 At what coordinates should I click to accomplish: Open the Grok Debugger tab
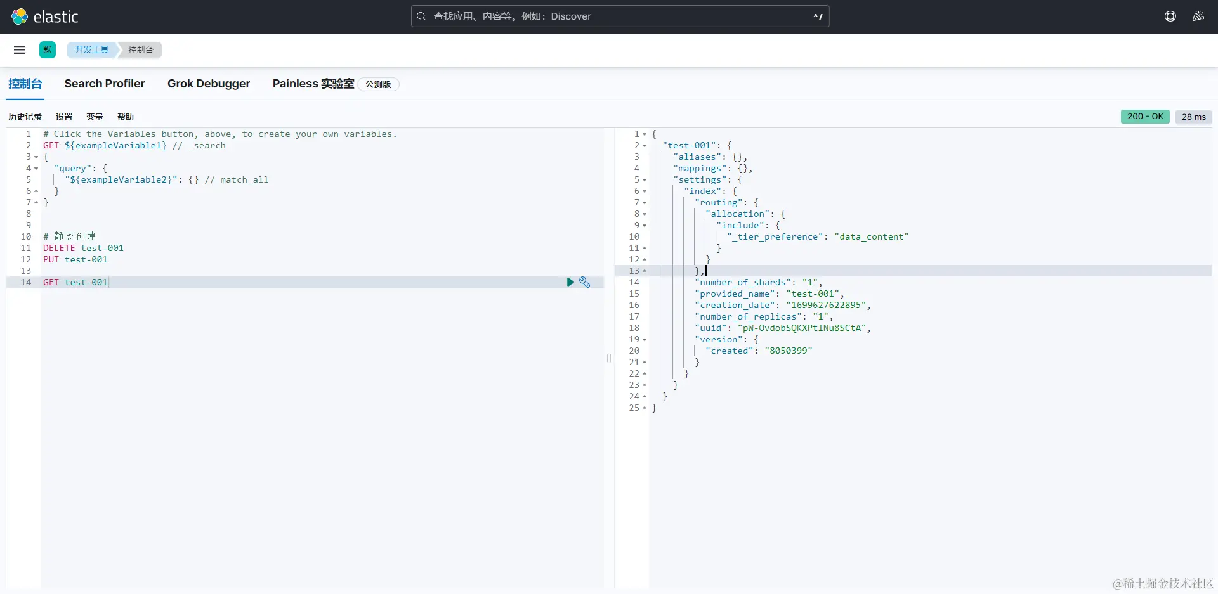(x=209, y=84)
